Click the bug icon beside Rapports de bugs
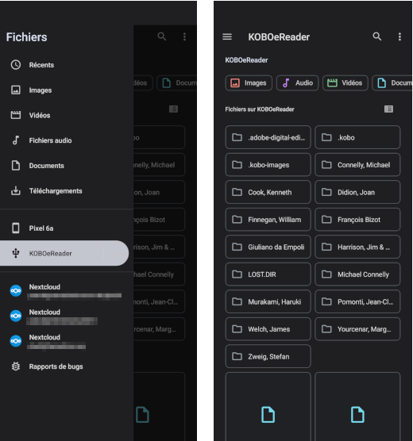Image resolution: width=413 pixels, height=441 pixels. [x=16, y=366]
